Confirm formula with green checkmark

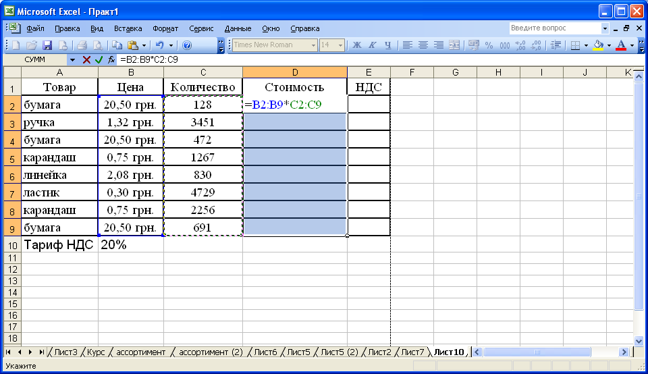pyautogui.click(x=99, y=60)
